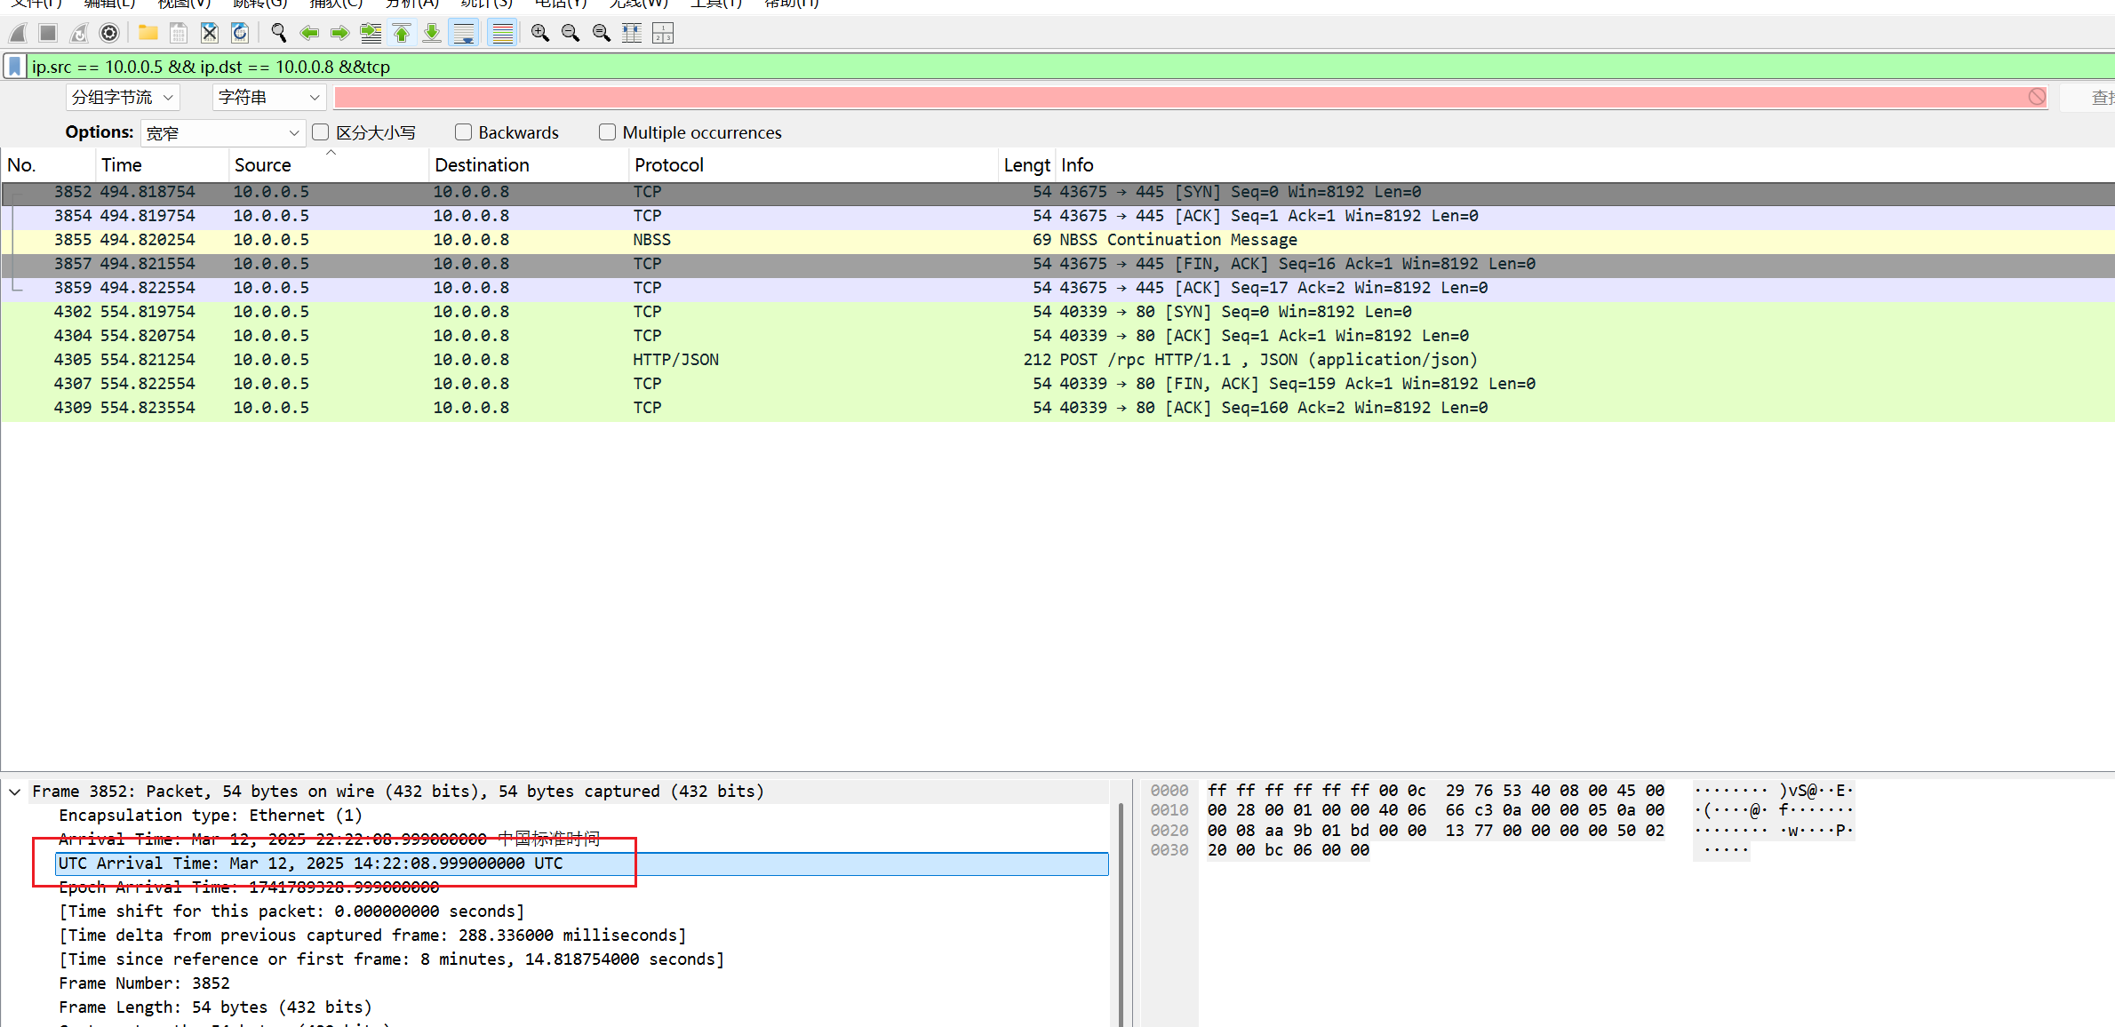Click the capture options gear icon

pyautogui.click(x=109, y=33)
